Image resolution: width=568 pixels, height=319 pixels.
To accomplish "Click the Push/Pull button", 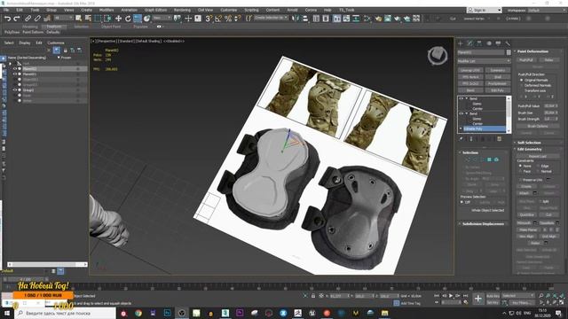I will [526, 60].
